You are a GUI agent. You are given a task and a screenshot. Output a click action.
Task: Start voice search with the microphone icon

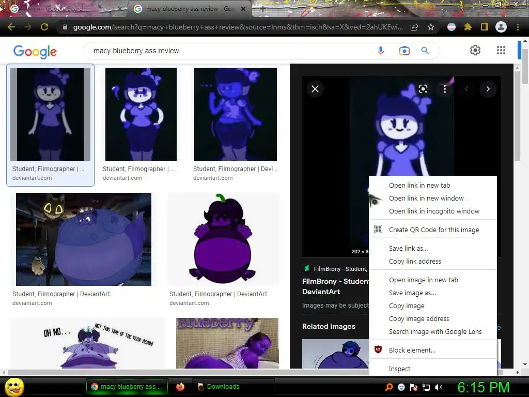381,51
